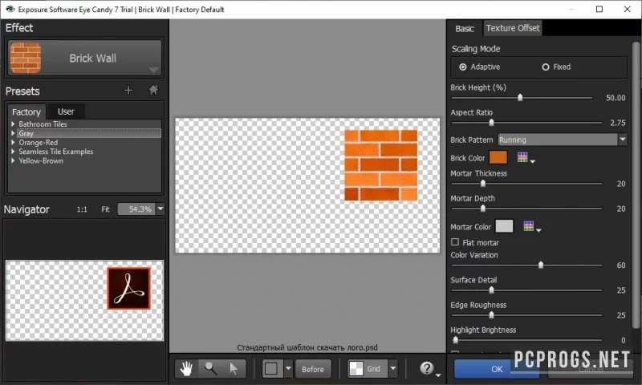Click the Color Variation value 60
Viewport: 642px width, 385px height.
click(621, 265)
